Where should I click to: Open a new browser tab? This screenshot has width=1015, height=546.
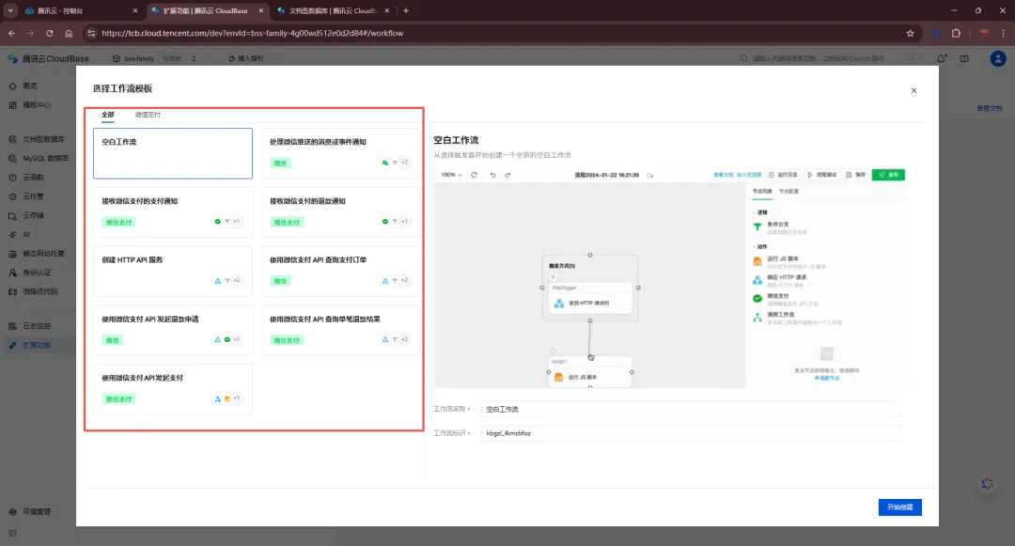406,11
